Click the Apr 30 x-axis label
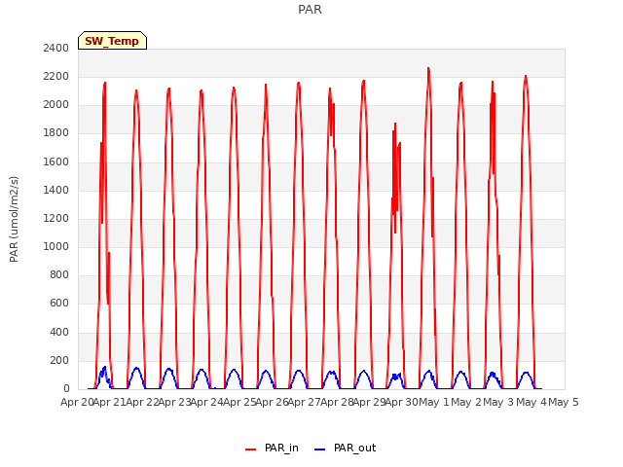 coord(402,402)
